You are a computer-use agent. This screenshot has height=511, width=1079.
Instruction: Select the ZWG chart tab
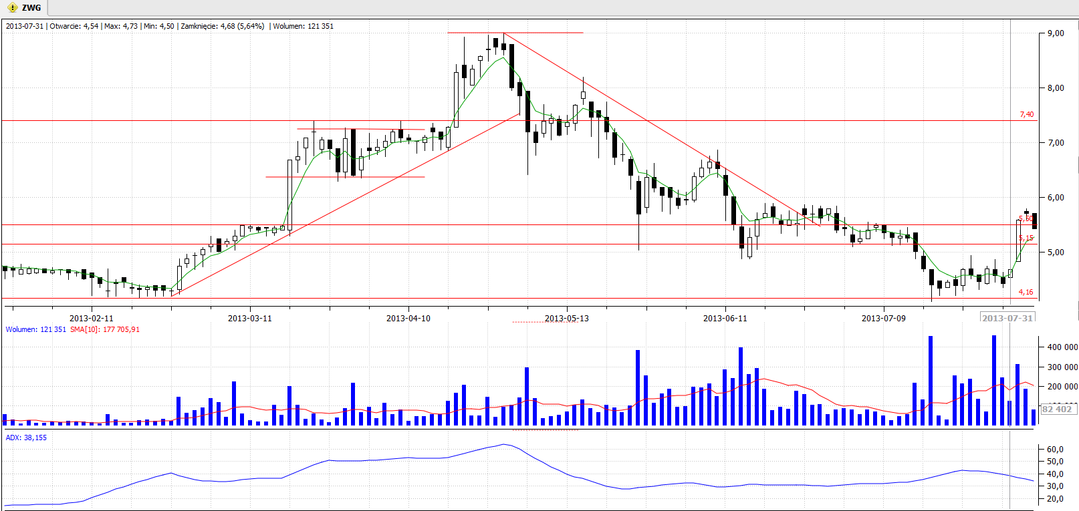tap(31, 8)
